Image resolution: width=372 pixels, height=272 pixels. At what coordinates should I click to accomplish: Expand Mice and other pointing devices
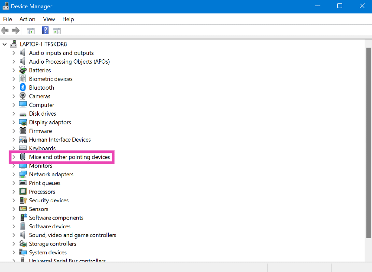click(x=13, y=157)
